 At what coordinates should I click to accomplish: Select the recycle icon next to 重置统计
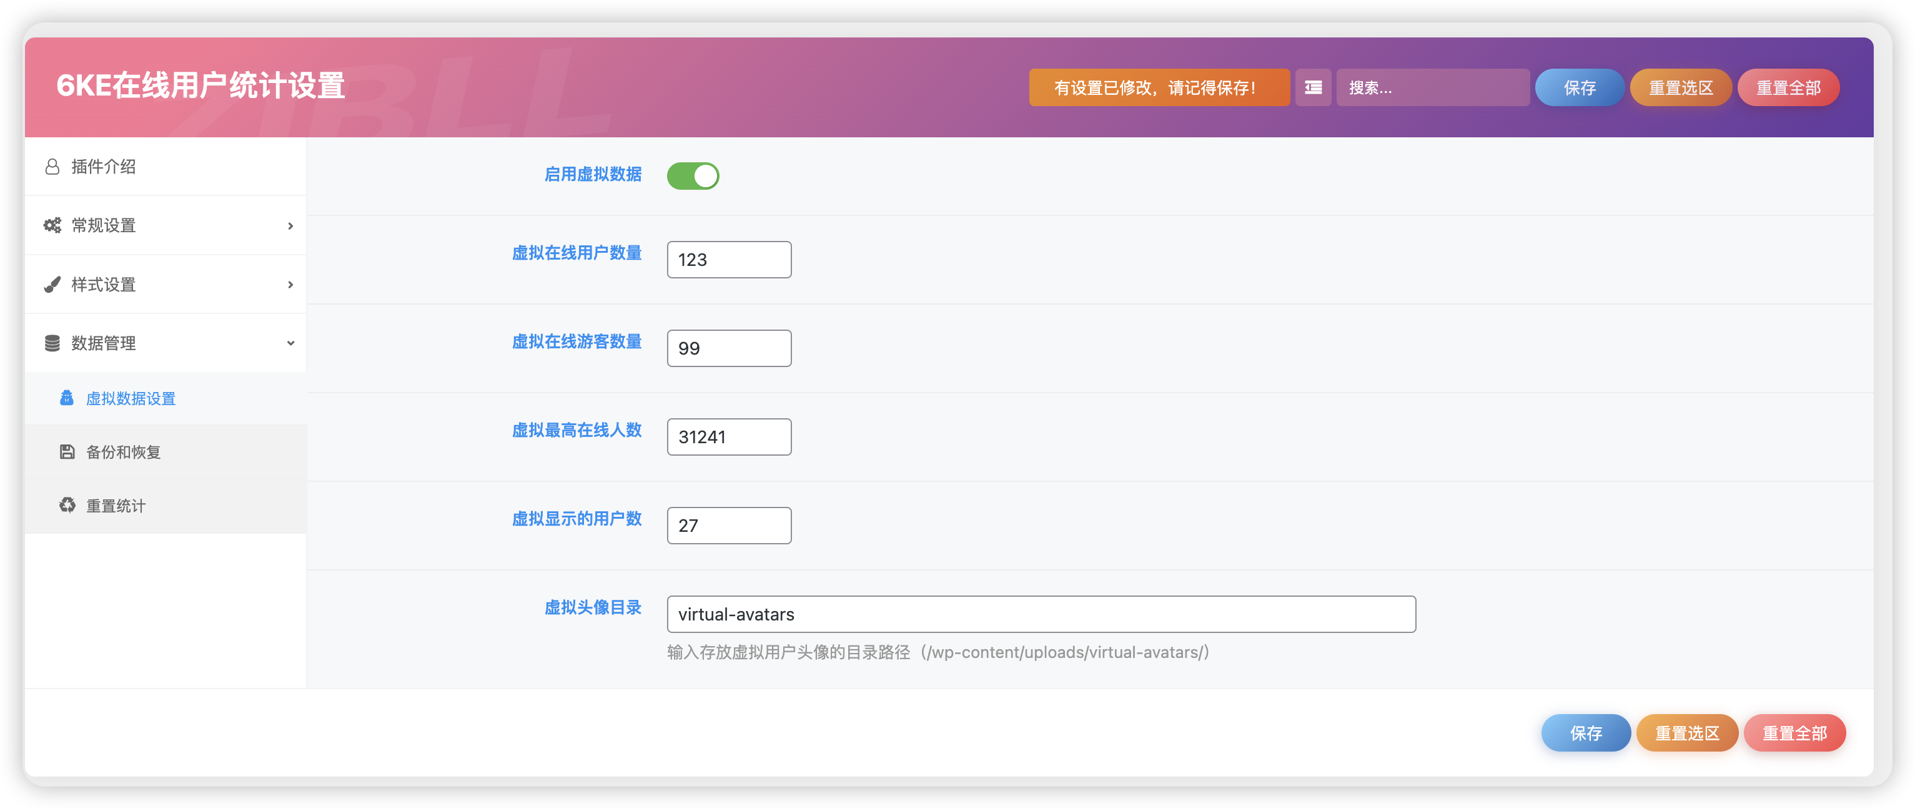tap(66, 505)
